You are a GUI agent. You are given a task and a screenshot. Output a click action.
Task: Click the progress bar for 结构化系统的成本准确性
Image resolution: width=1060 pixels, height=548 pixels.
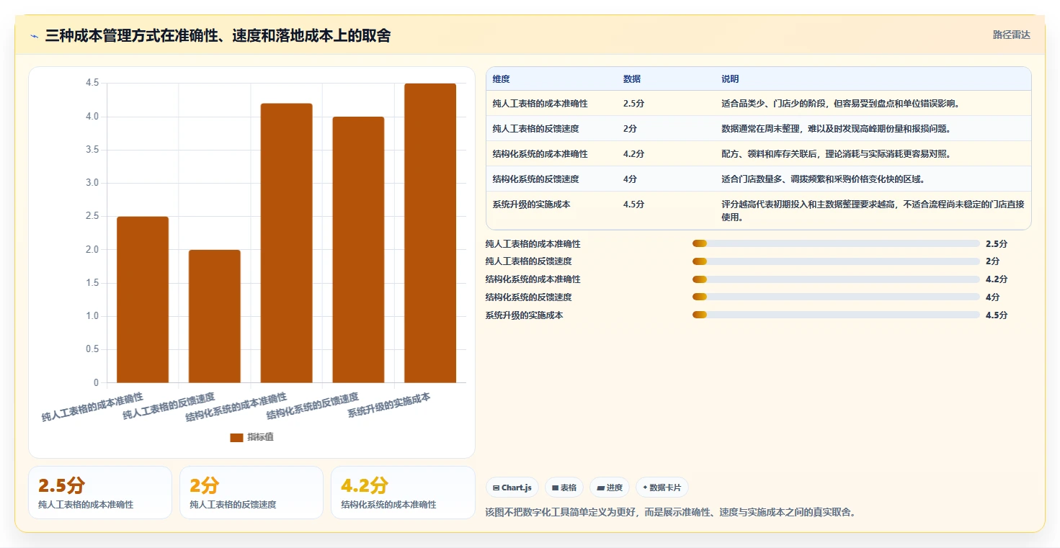click(836, 279)
